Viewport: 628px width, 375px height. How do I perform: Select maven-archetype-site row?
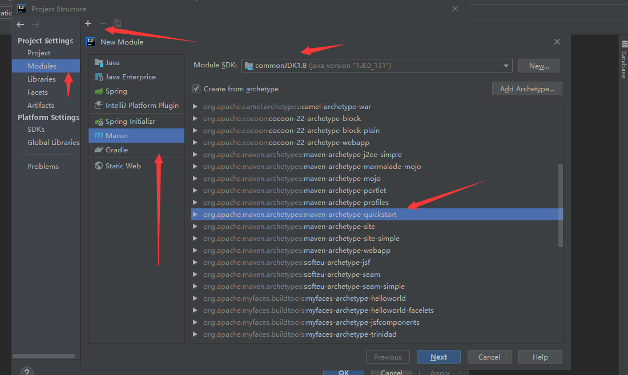point(377,227)
